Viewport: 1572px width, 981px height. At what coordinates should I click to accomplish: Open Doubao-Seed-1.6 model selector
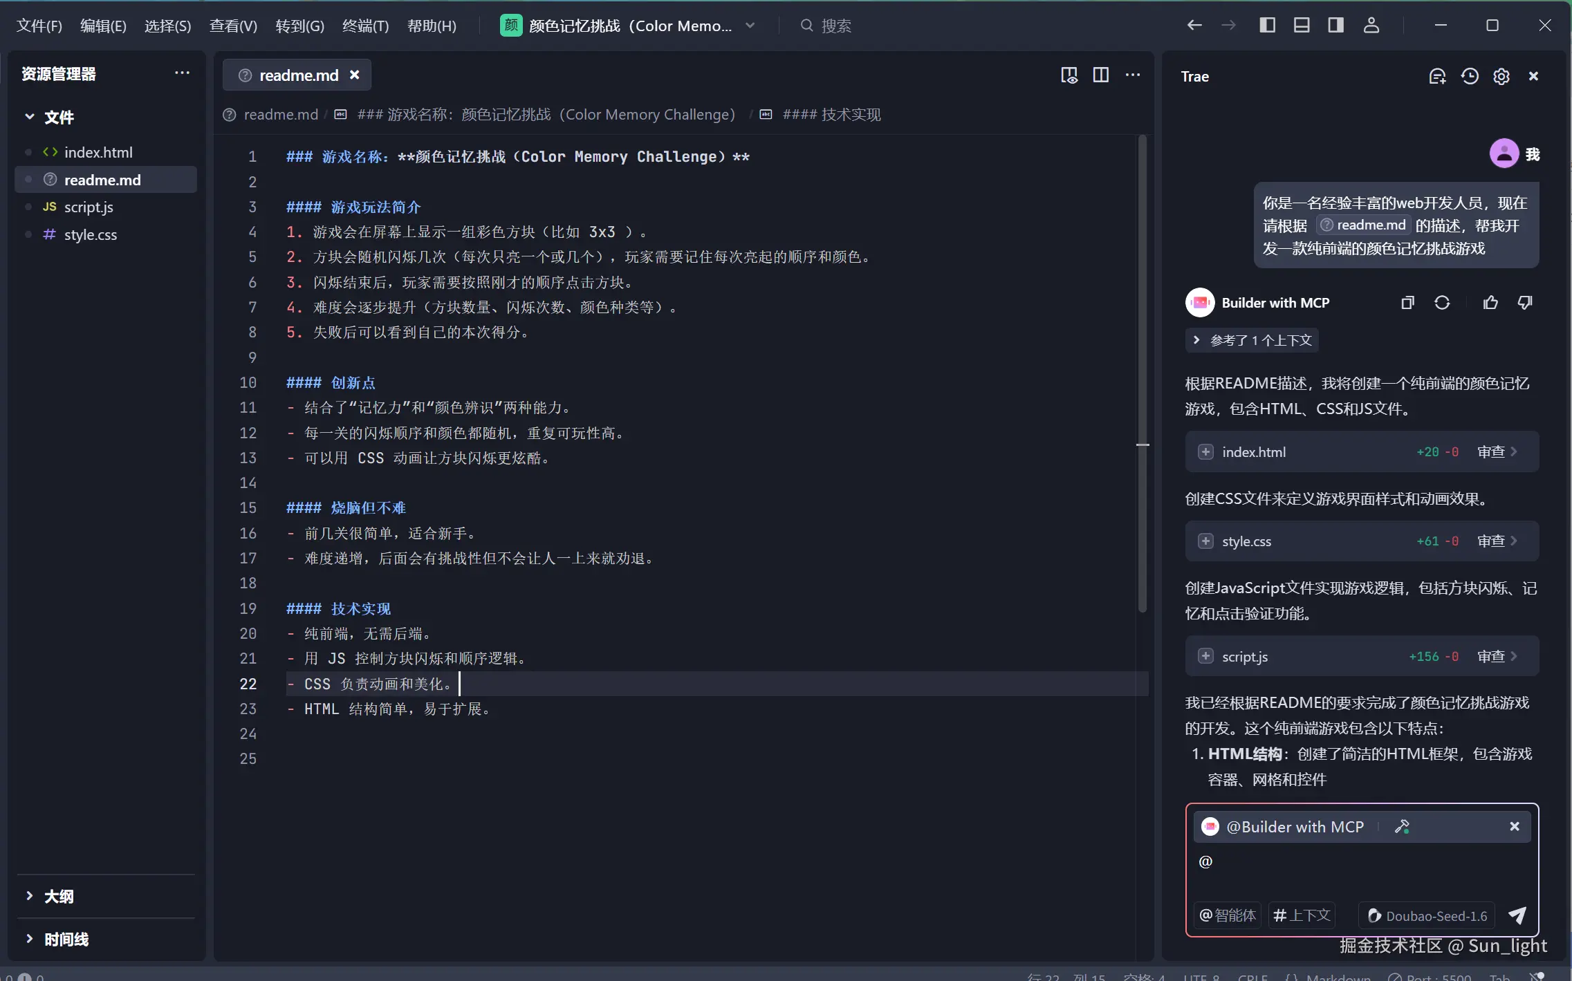[x=1427, y=915]
